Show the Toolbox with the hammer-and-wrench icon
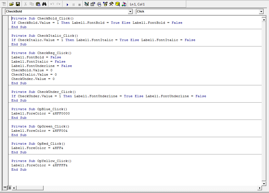This screenshot has height=193, width=269. [x=111, y=4]
